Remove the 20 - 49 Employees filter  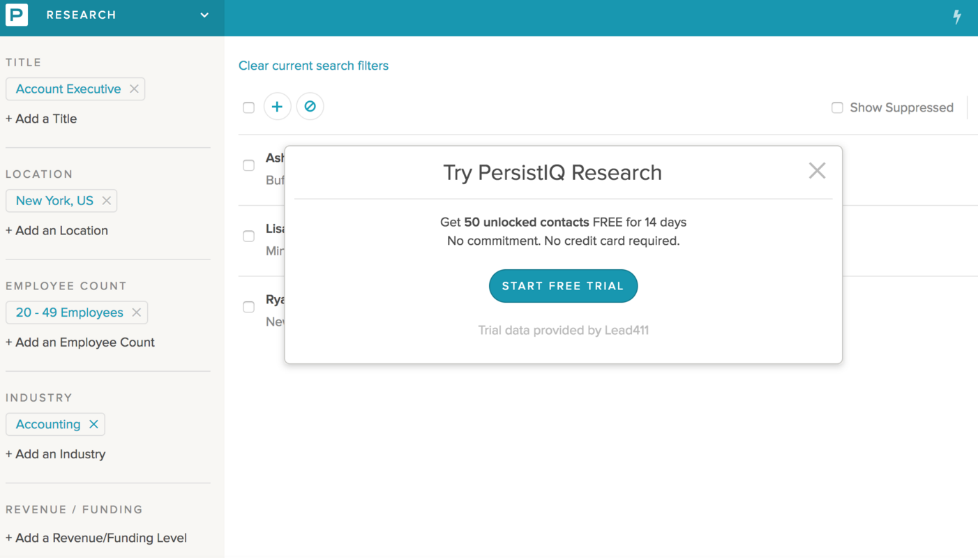click(137, 312)
